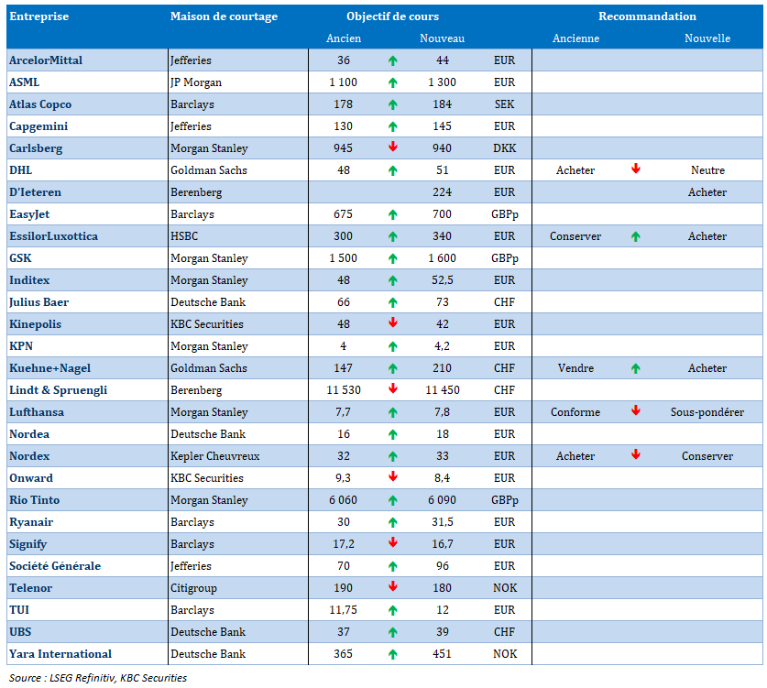Click green recommendation arrow in EssilorLuxottica row
767x688 pixels.
(635, 236)
